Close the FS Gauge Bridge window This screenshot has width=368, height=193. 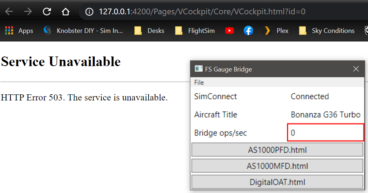(x=356, y=69)
